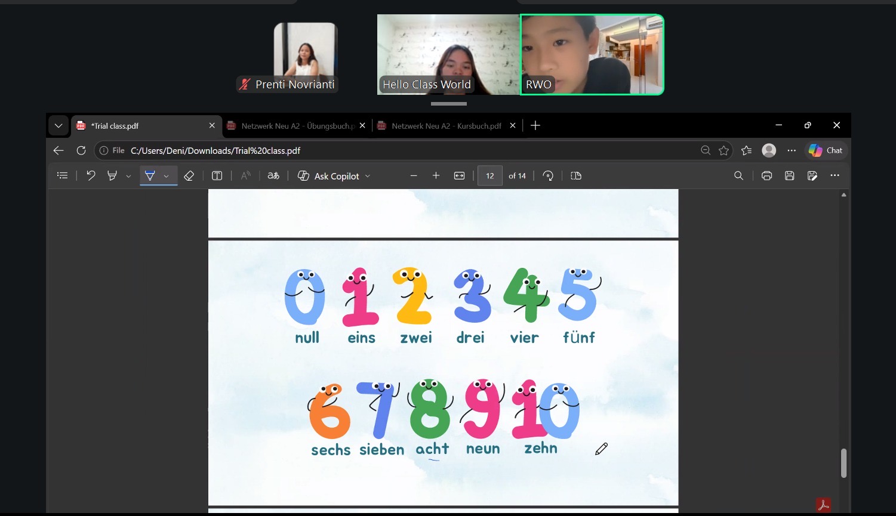Switch to the Trial class.pdf tab

pyautogui.click(x=146, y=126)
